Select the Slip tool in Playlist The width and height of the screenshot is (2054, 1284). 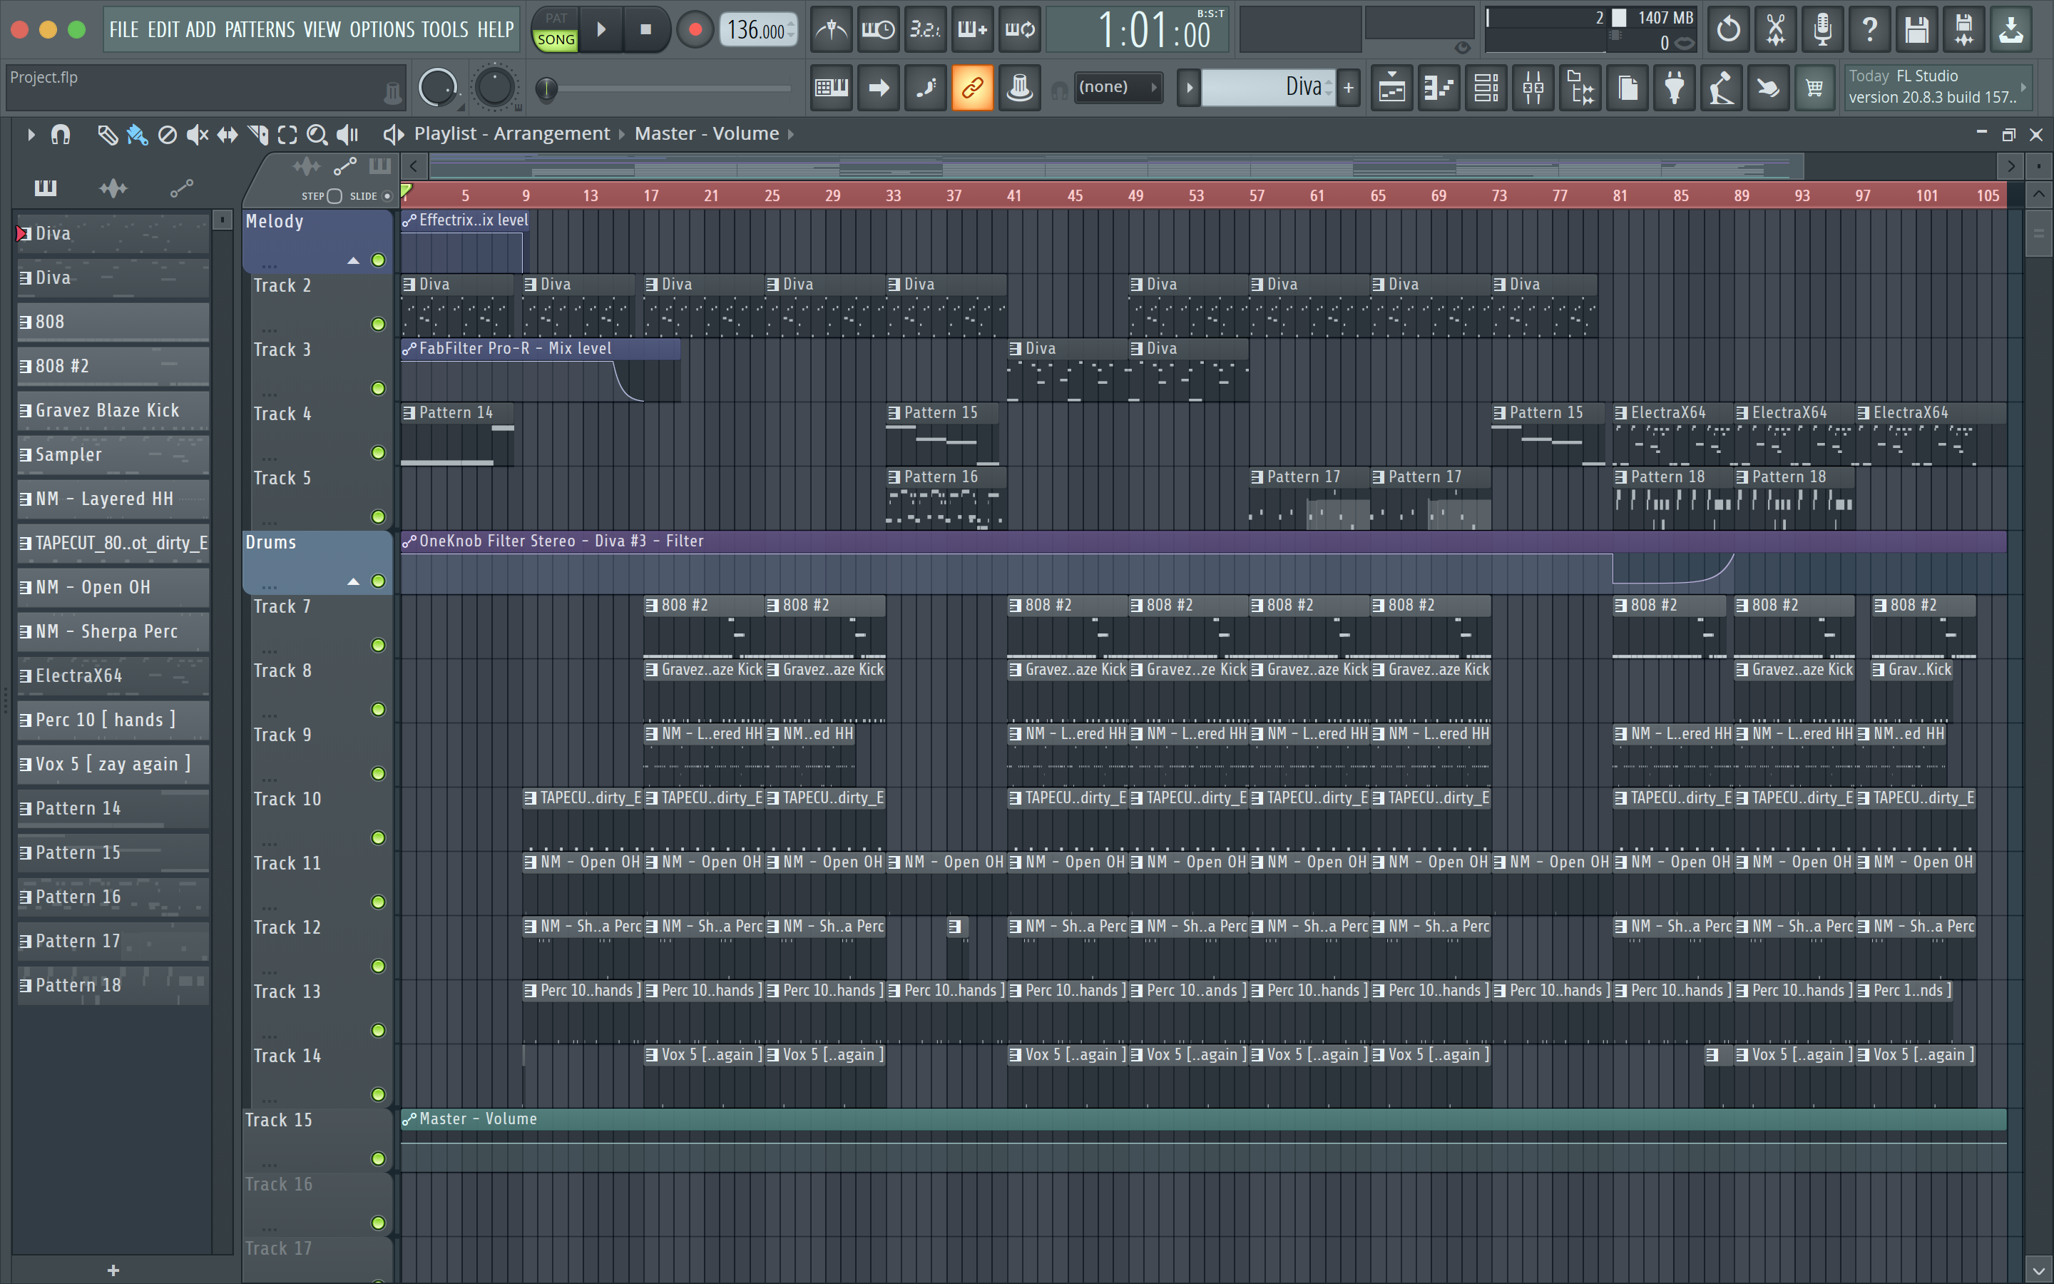coord(228,134)
